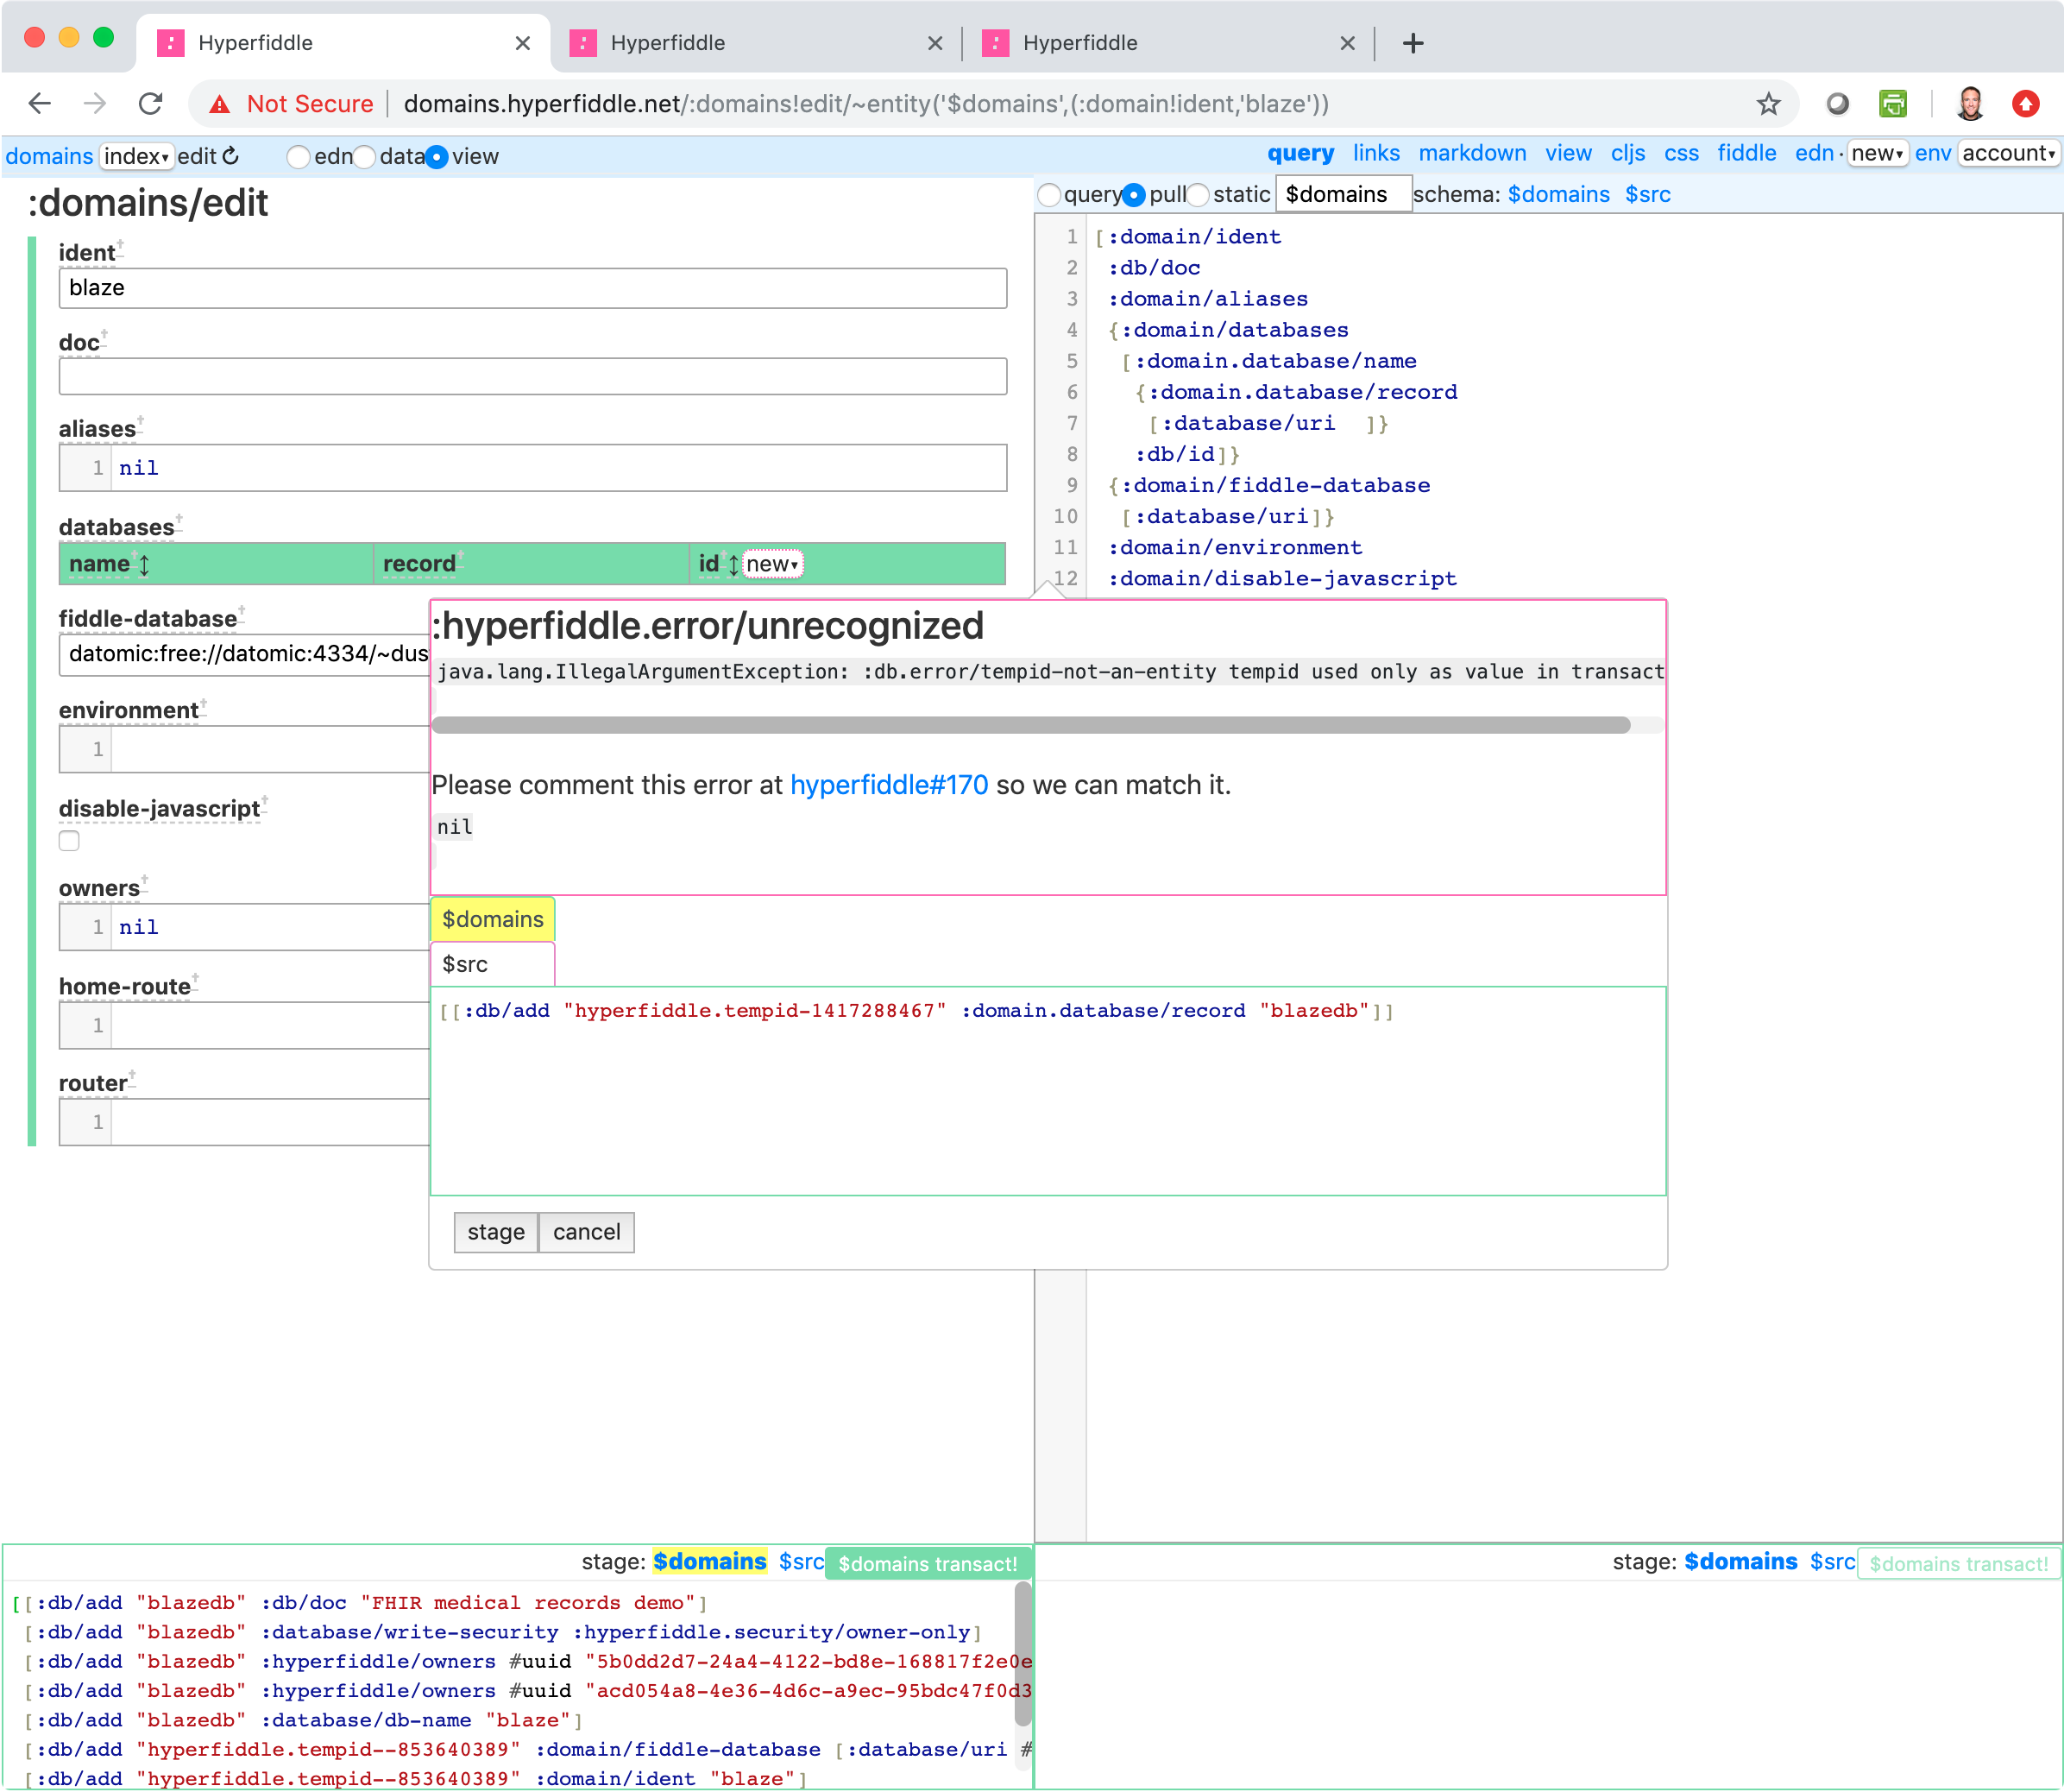The height and width of the screenshot is (1792, 2064).
Task: Click the ident input field
Action: pos(532,288)
